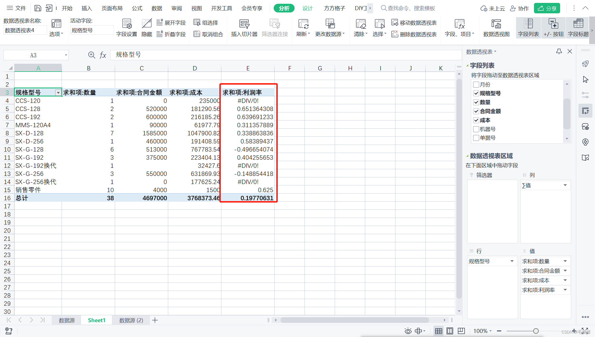The height and width of the screenshot is (337, 595).
Task: Toggle Field Headers (字段标题)
Action: pyautogui.click(x=578, y=28)
